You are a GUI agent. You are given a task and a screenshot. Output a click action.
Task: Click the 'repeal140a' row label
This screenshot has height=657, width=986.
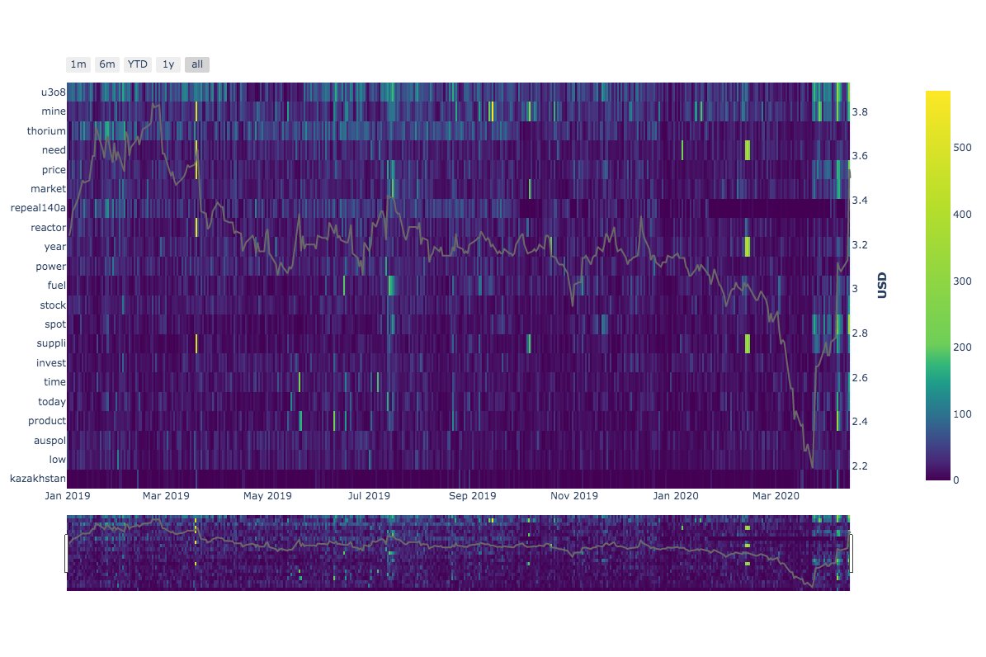point(38,208)
